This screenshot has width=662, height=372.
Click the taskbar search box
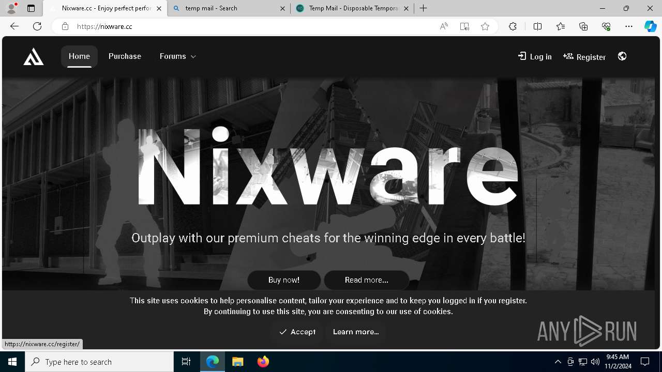[x=99, y=362]
